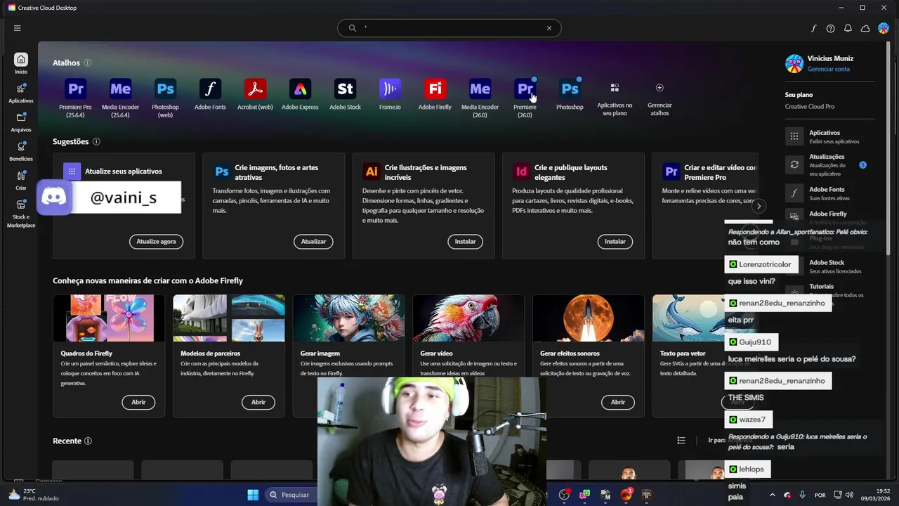Open OBS Studio from taskbar

[564, 495]
